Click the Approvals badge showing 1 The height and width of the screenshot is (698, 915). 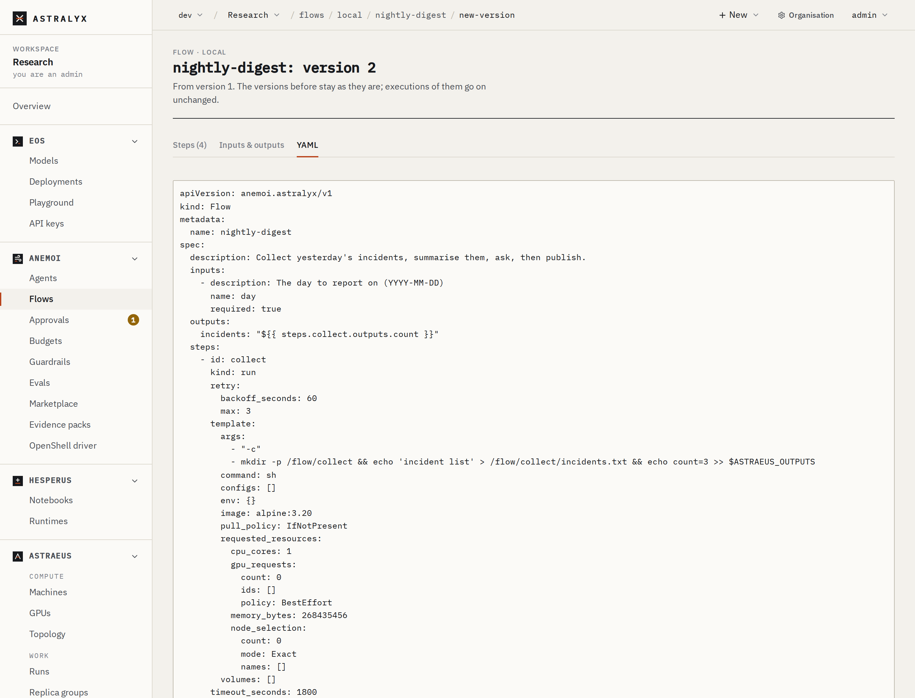(133, 320)
